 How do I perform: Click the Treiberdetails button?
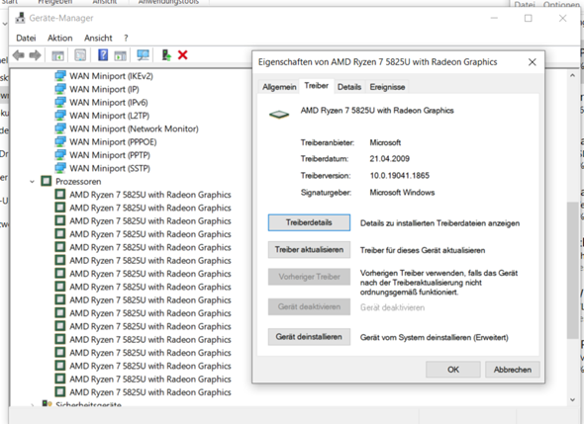click(309, 222)
